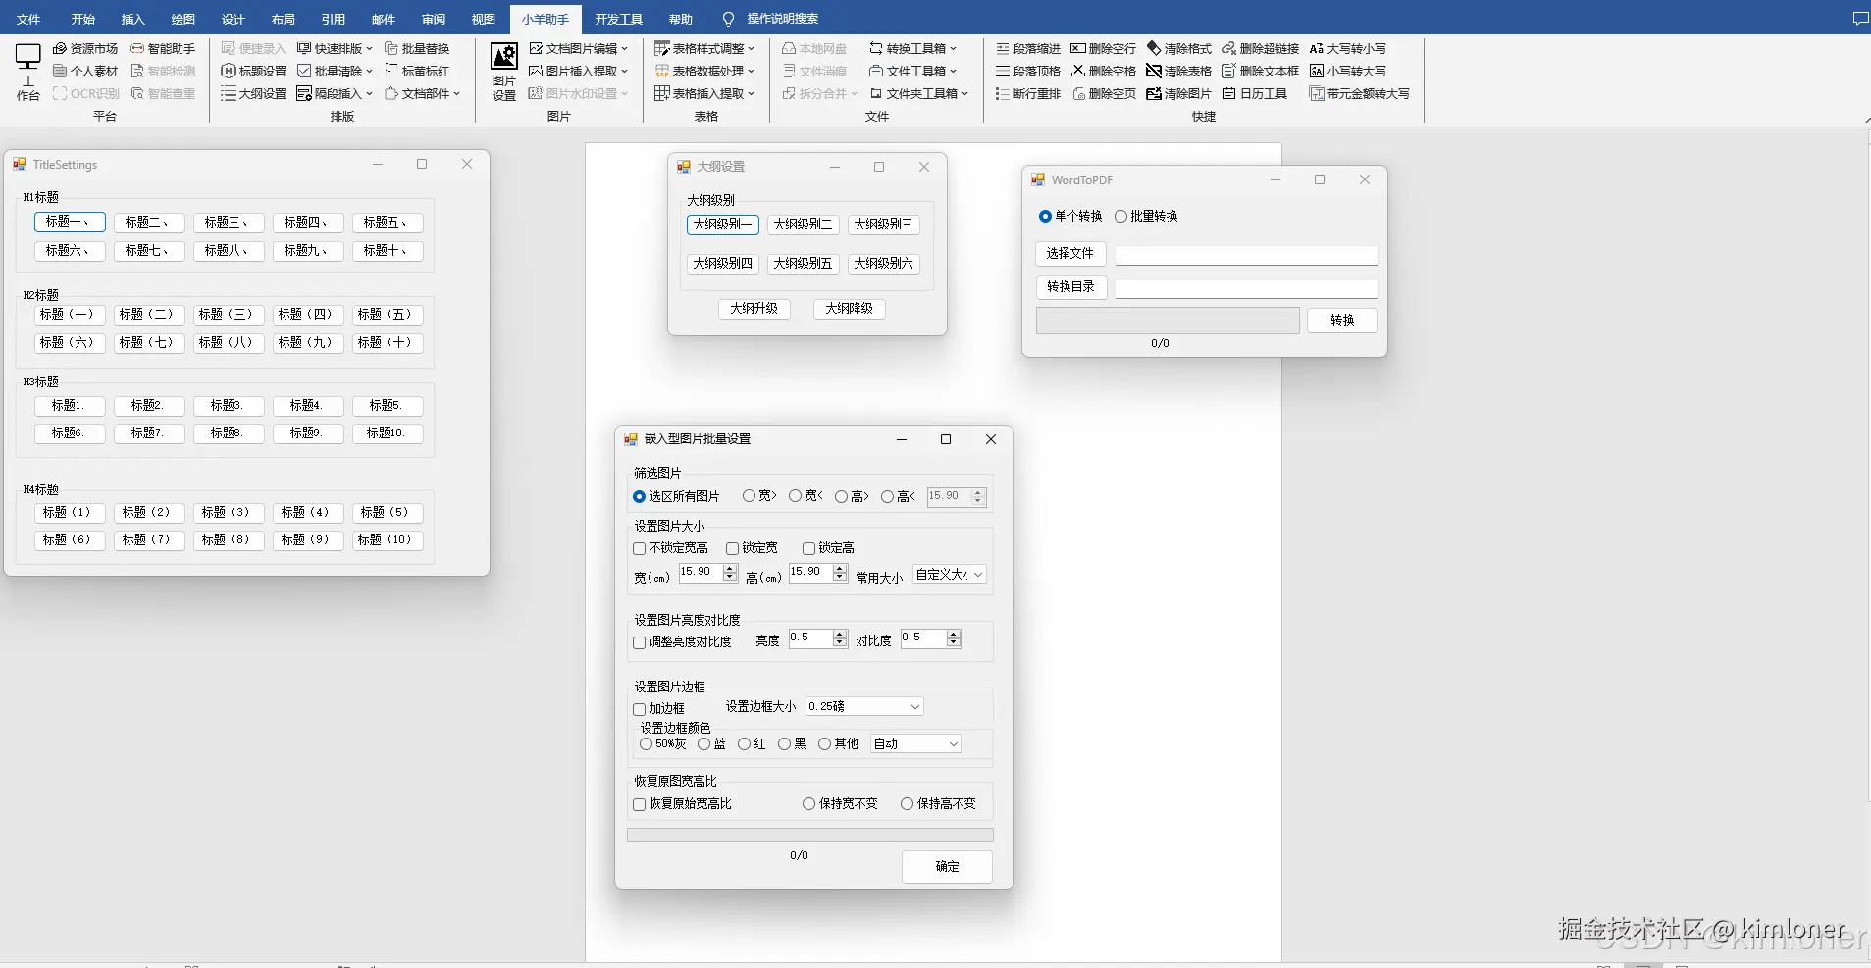Increase the 亮度 value with the stepper
Screen dimensions: 1871x968
point(840,634)
